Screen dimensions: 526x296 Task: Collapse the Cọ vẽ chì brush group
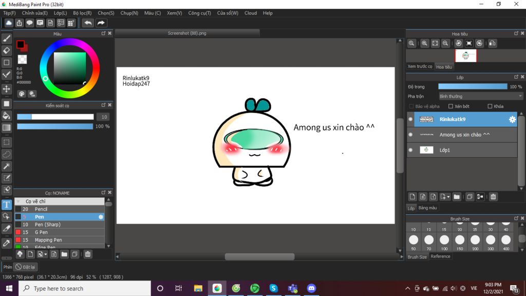pos(18,201)
